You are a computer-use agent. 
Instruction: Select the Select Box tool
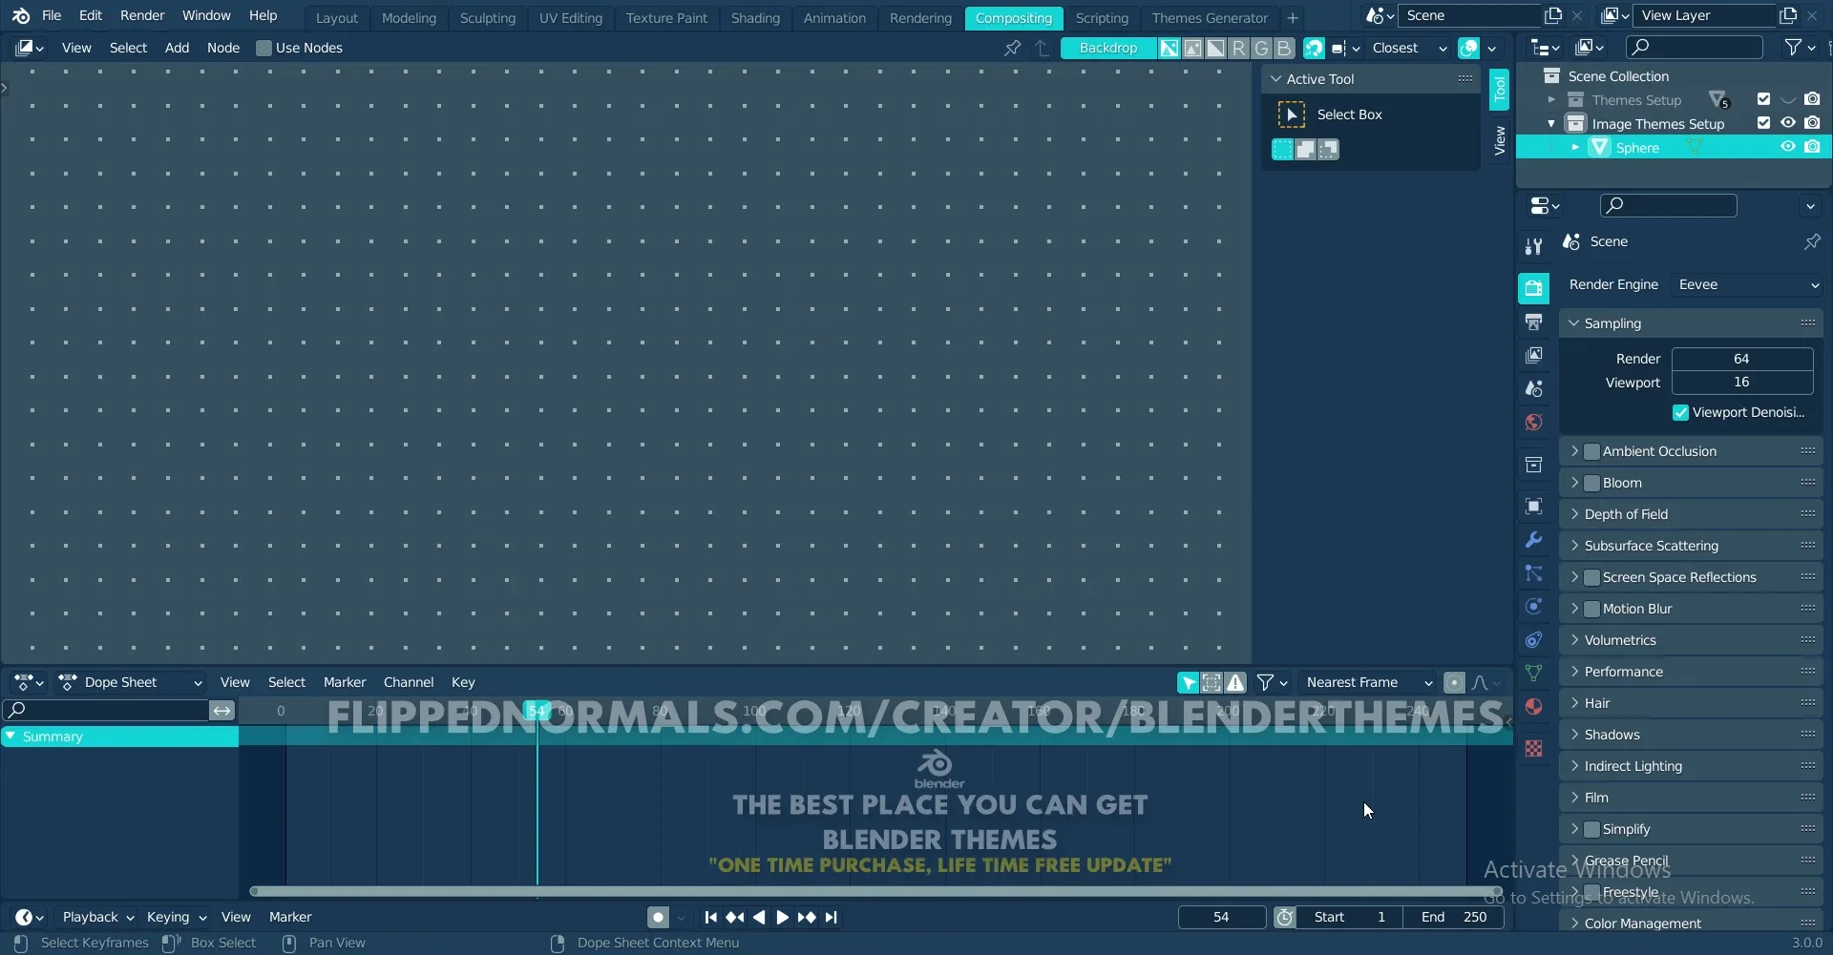[x=1291, y=114]
